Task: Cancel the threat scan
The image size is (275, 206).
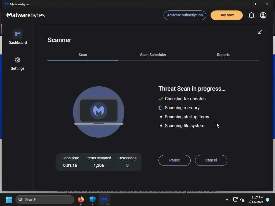Action: point(211,160)
